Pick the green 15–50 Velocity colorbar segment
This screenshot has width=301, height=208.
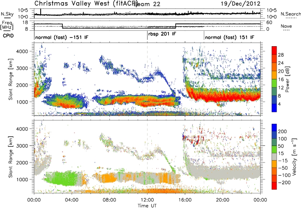click(x=274, y=149)
